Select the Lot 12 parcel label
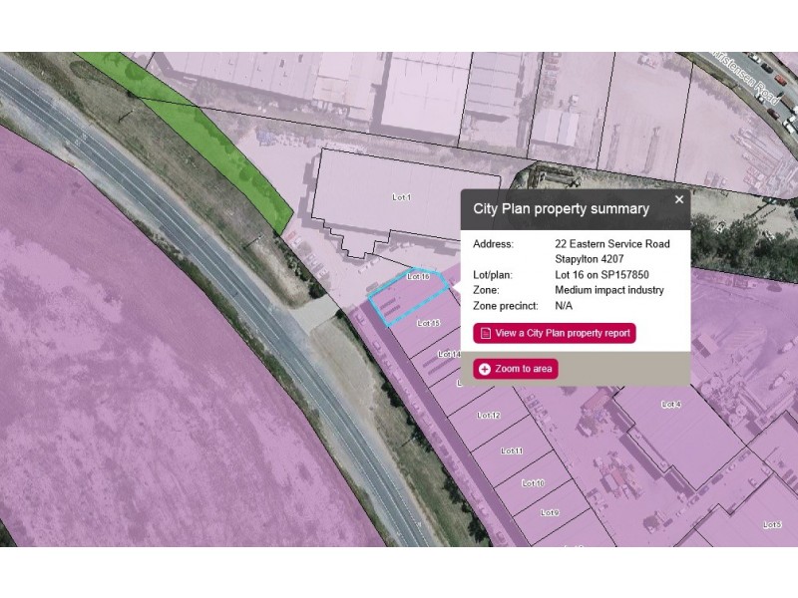The height and width of the screenshot is (598, 798). pyautogui.click(x=489, y=415)
